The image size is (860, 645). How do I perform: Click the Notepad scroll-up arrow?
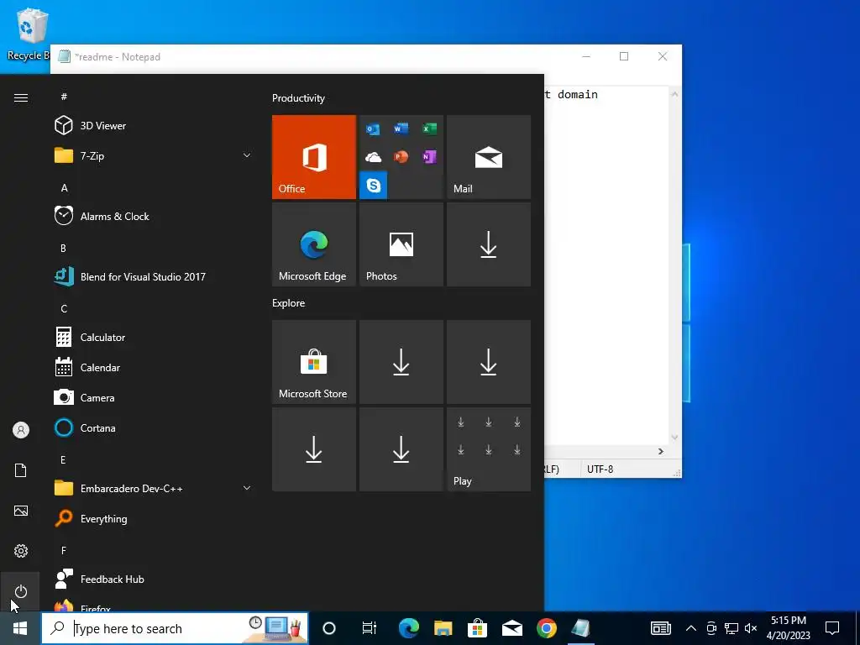[x=675, y=94]
